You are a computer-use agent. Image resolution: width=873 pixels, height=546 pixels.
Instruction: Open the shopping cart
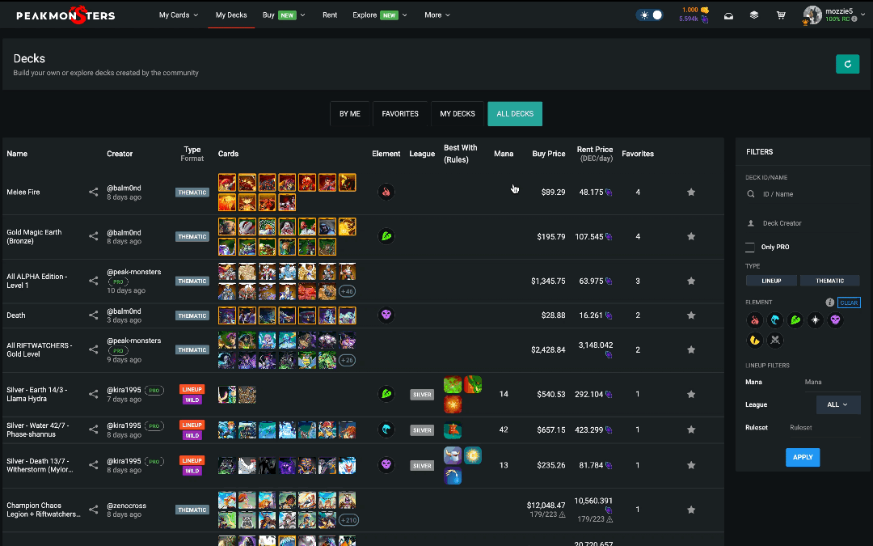click(781, 15)
